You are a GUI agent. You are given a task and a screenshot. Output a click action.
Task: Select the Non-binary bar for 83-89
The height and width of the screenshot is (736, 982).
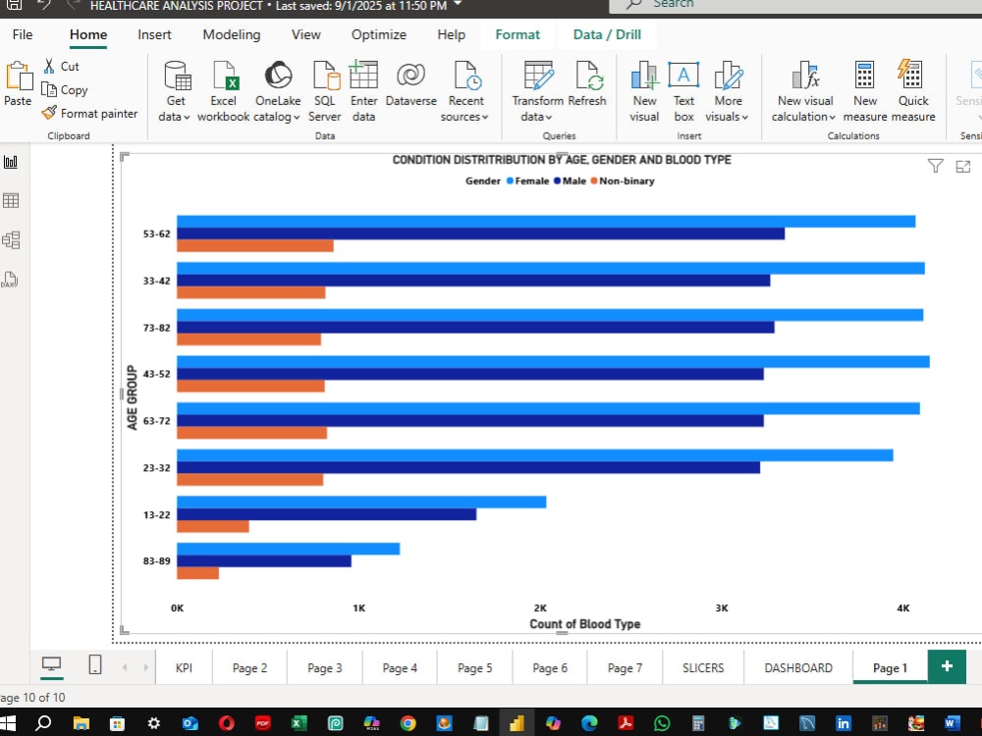point(198,573)
